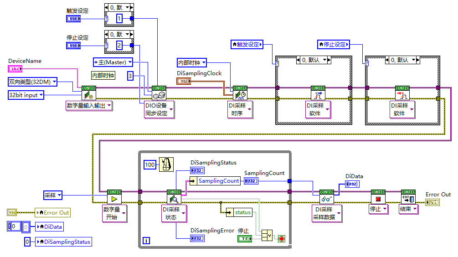Click the numeric constant 100

point(150,164)
